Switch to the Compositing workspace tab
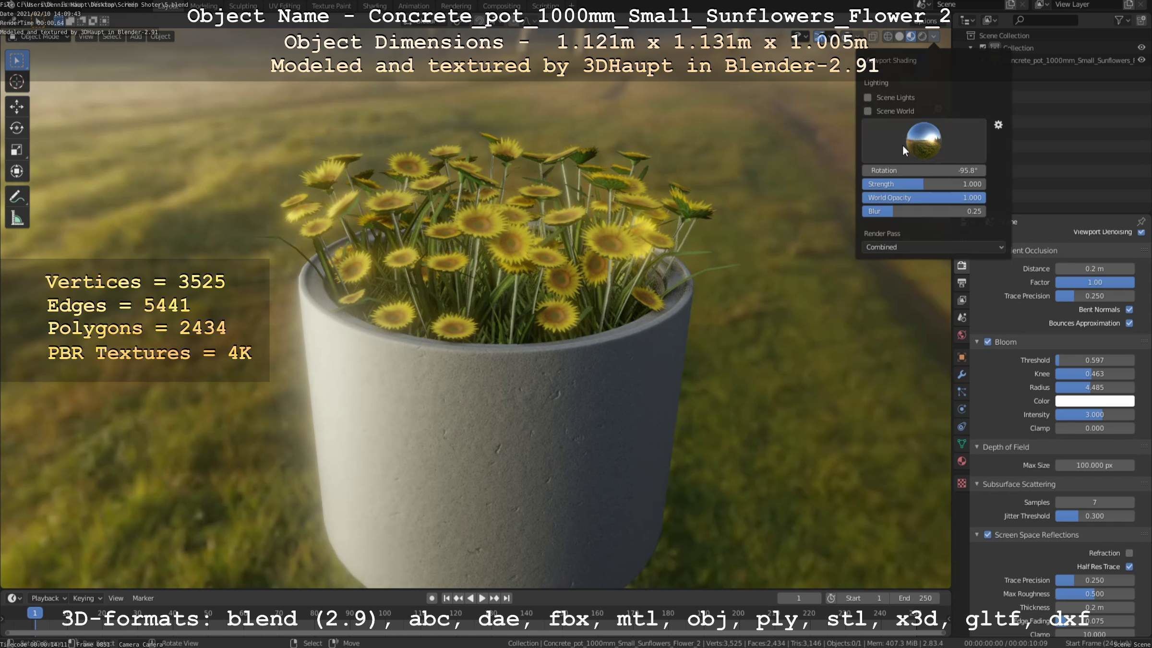 tap(501, 6)
